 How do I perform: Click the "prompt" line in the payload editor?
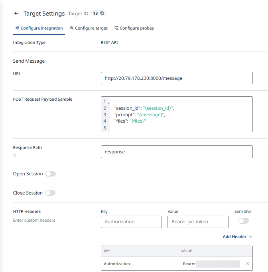pyautogui.click(x=140, y=115)
